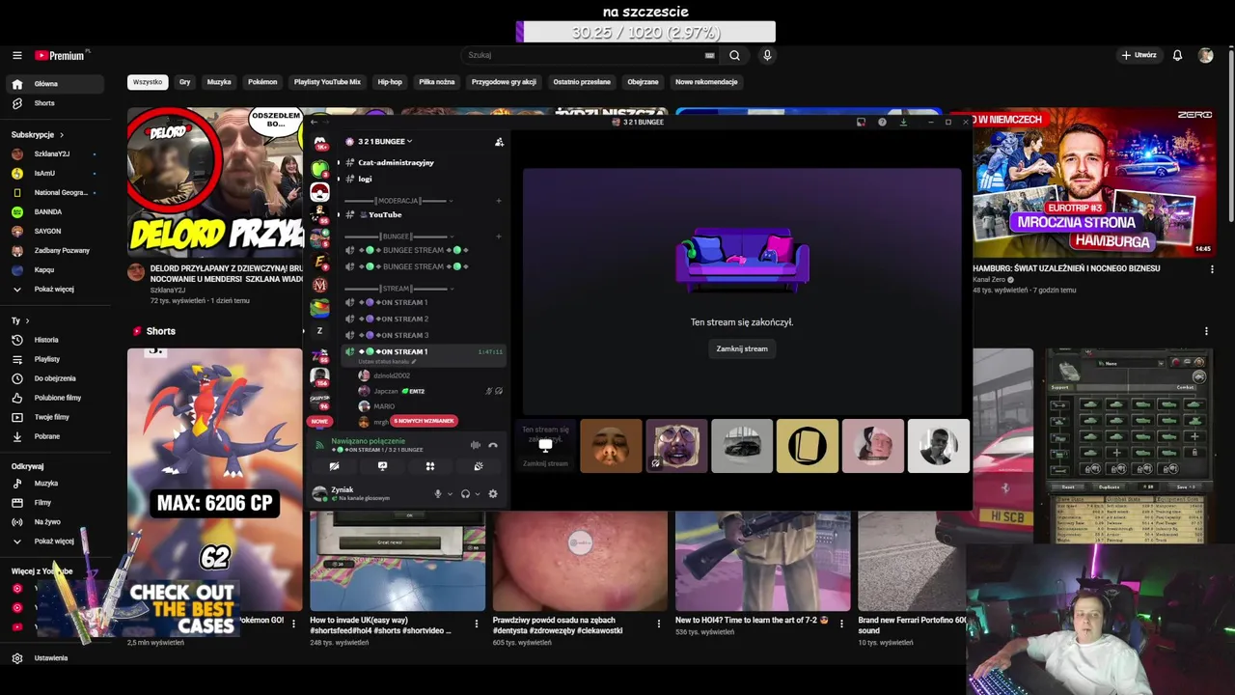Select the Hip-hop filter chip
This screenshot has width=1235, height=695.
click(390, 82)
